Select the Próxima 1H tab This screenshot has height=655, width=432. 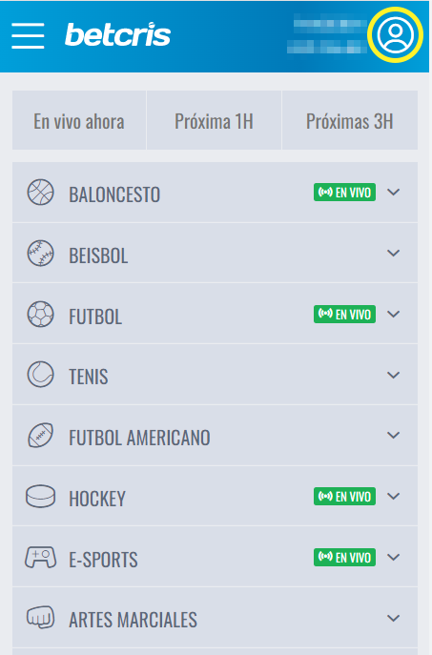214,120
